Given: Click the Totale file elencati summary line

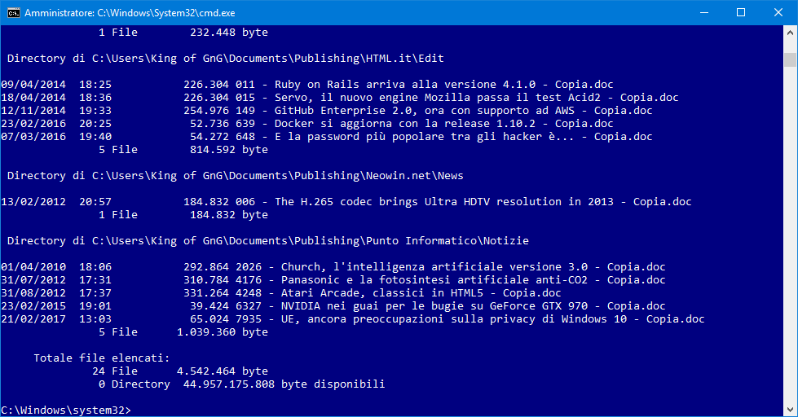Looking at the screenshot, I should click(x=101, y=358).
